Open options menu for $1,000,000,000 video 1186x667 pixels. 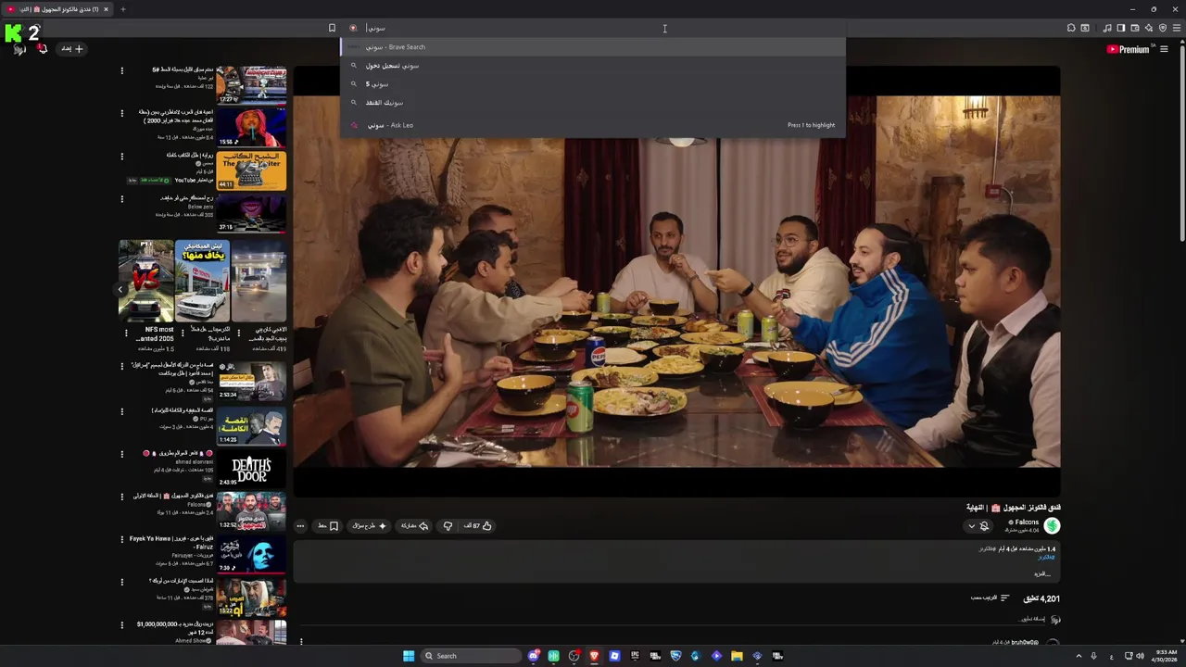point(121,625)
